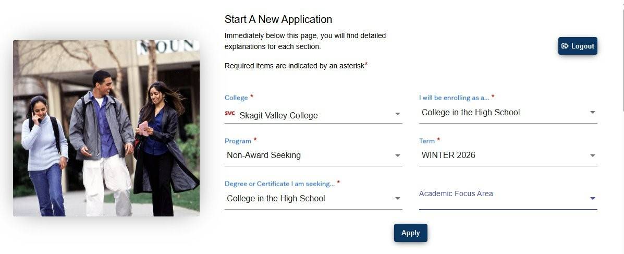Screen dimensions: 624x254
Task: Click the Degree or Certificate field's arrow
Action: (397, 199)
